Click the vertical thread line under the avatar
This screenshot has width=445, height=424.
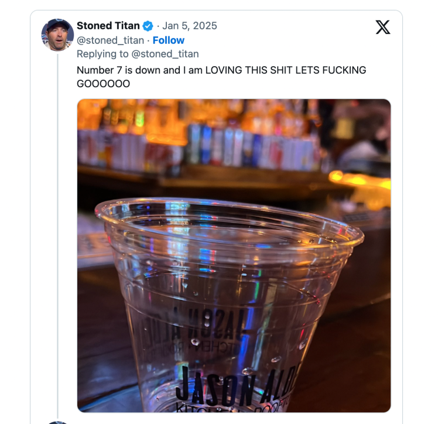point(57,234)
